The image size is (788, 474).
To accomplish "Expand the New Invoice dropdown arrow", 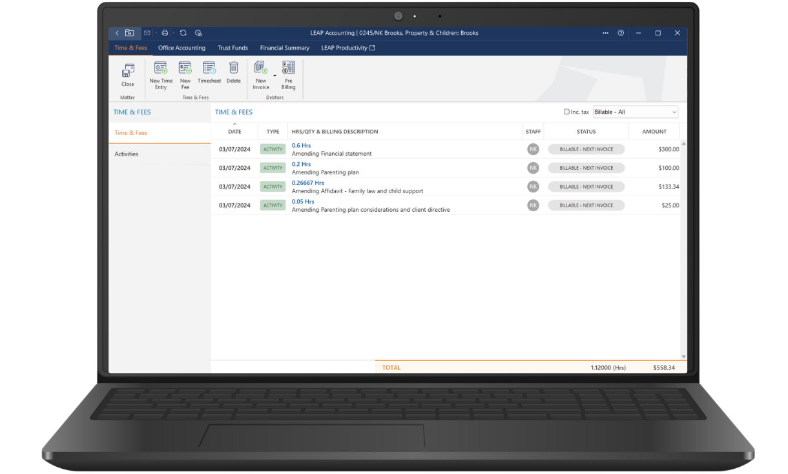I will click(275, 76).
